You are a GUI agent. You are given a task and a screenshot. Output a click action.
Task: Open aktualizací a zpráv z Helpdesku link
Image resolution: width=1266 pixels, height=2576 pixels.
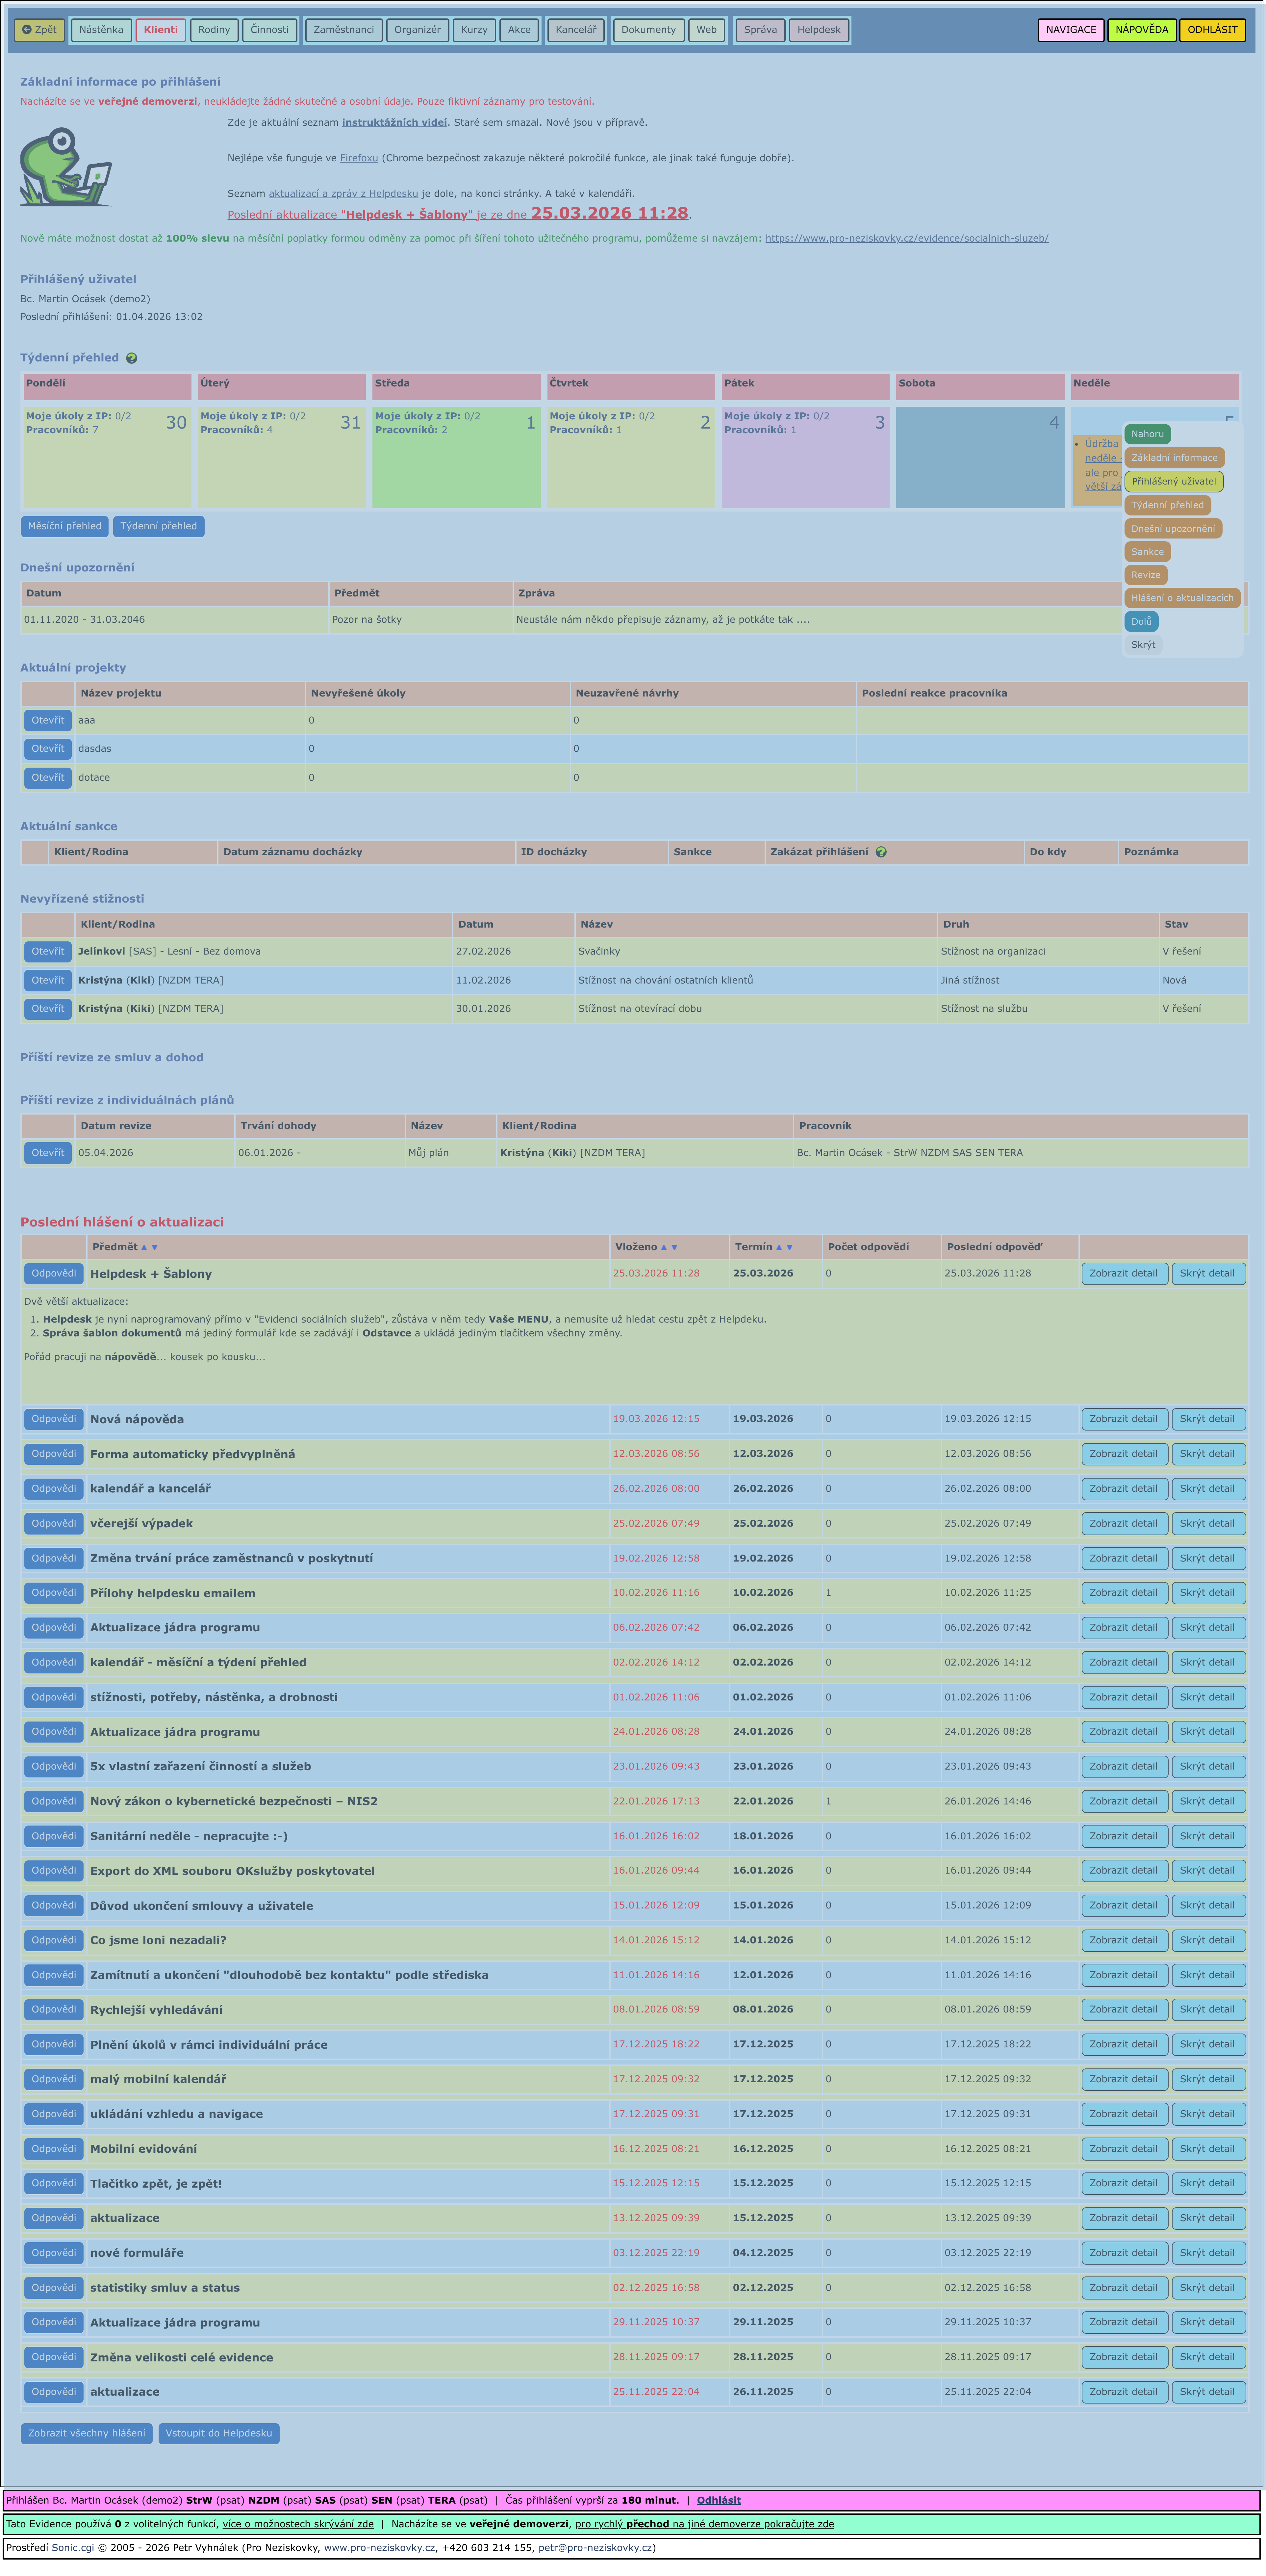coord(344,194)
